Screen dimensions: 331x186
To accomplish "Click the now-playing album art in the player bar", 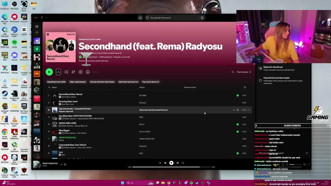I will (x=37, y=165).
